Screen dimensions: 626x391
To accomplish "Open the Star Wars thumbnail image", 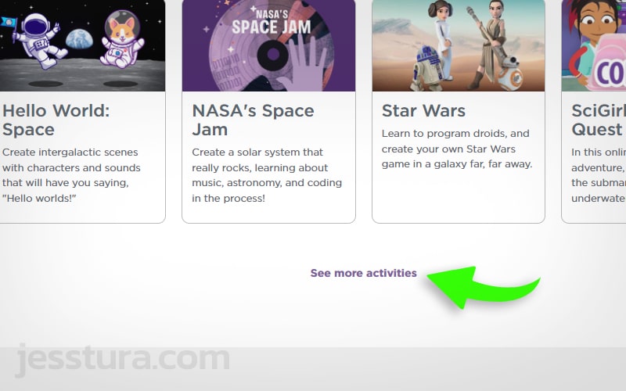I will [x=459, y=45].
